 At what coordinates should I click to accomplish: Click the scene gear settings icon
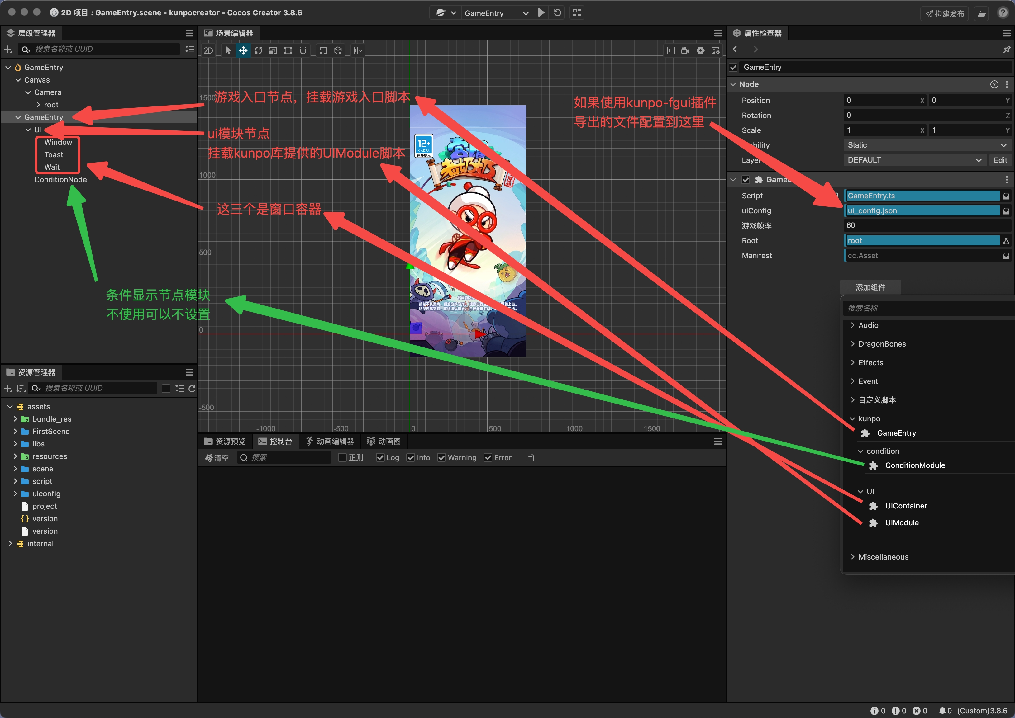(701, 50)
